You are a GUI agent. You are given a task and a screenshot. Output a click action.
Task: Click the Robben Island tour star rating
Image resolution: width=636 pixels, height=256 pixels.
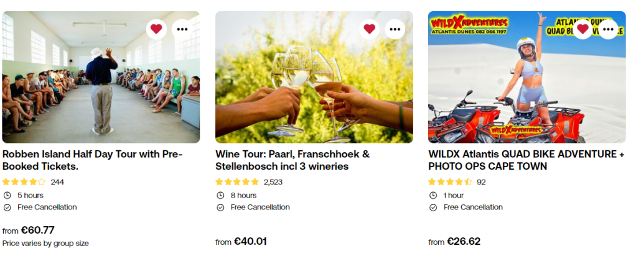coord(24,182)
